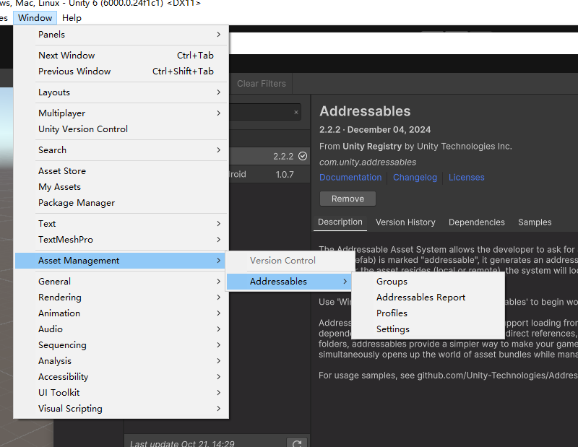This screenshot has height=447, width=578.
Task: Open Asset Store from Window menu
Action: pos(121,171)
